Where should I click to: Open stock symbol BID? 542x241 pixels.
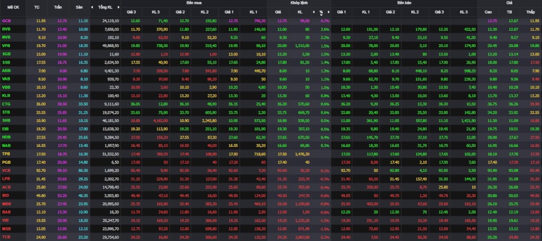(x=5, y=195)
